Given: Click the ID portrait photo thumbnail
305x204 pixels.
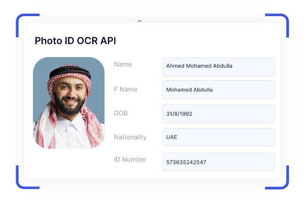Looking at the screenshot, I should pyautogui.click(x=69, y=103).
